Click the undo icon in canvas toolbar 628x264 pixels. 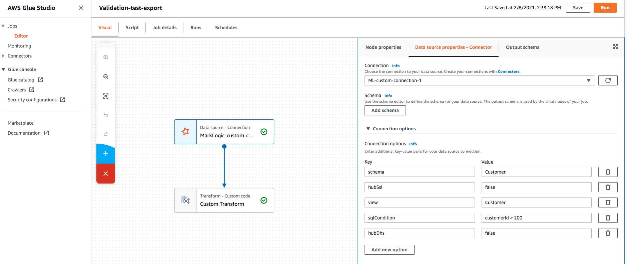click(106, 115)
